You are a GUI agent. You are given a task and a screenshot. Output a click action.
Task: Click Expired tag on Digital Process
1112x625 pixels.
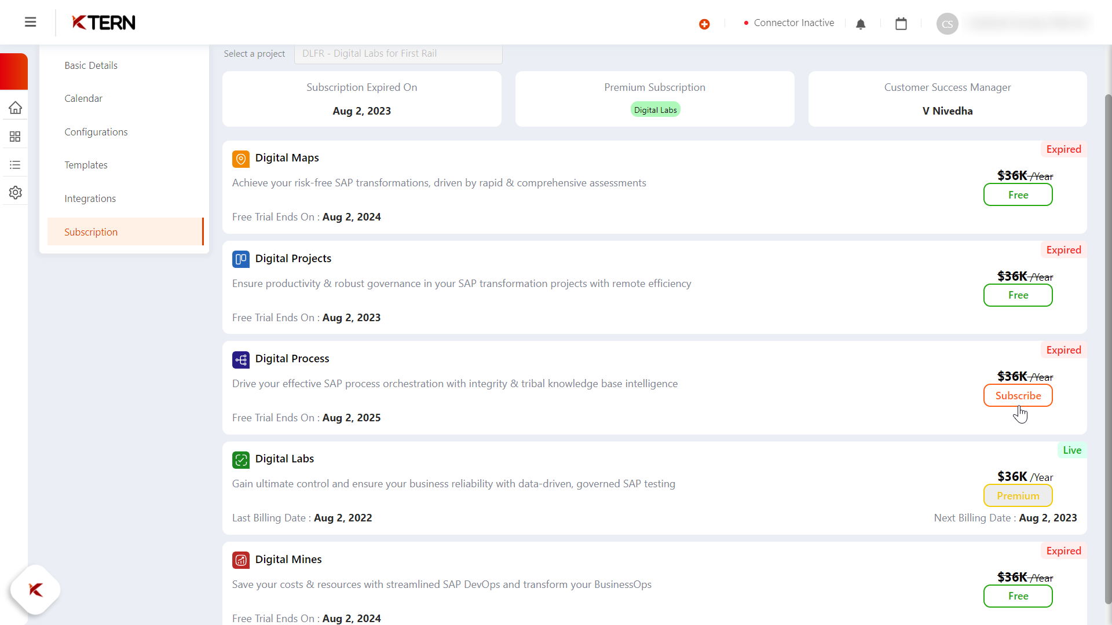pyautogui.click(x=1063, y=350)
